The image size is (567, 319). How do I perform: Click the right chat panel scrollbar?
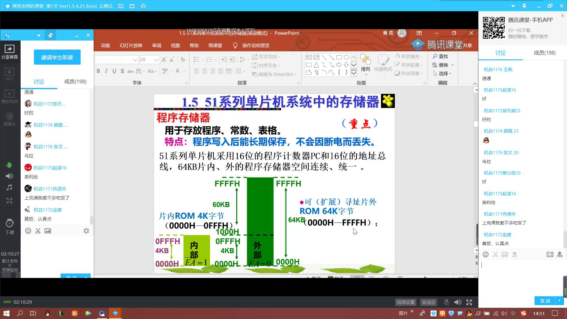coord(565,239)
